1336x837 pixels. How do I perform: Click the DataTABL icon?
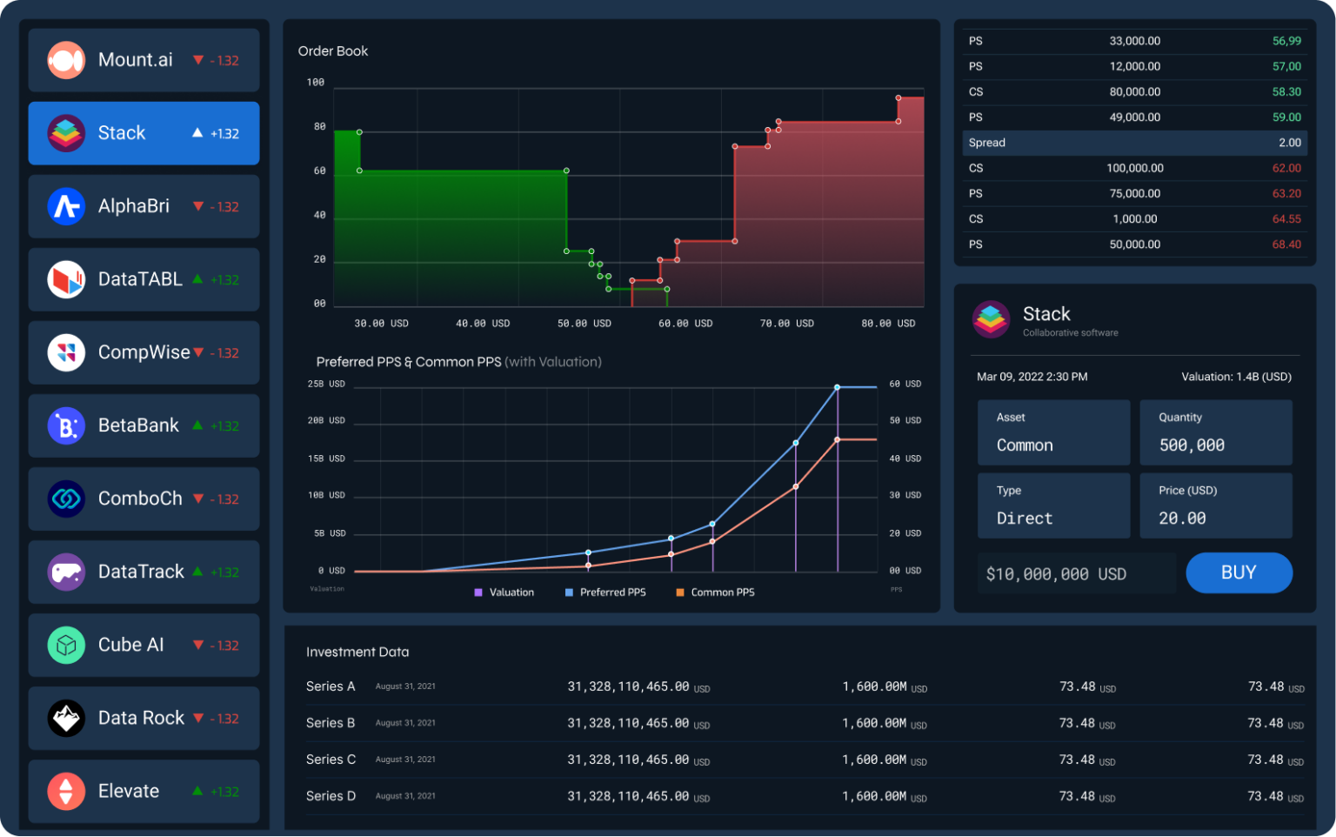click(x=66, y=278)
